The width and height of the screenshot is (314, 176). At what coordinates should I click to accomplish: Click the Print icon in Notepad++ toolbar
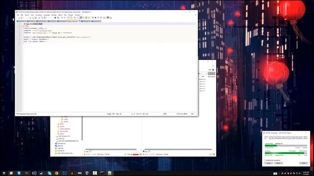[36, 18]
